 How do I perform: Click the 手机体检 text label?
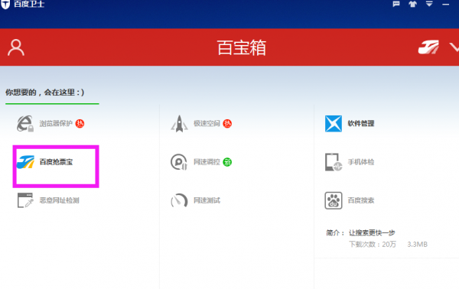(361, 162)
